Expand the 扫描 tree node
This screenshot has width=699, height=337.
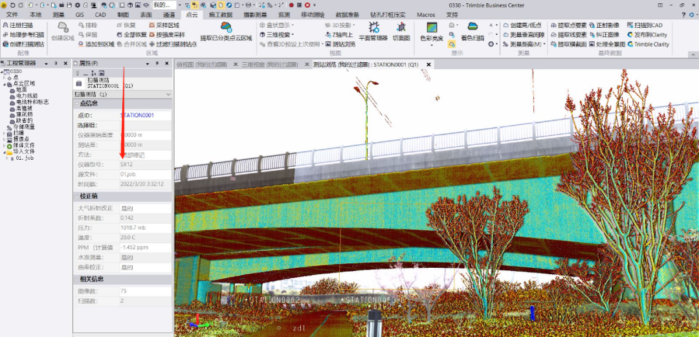click(4, 133)
